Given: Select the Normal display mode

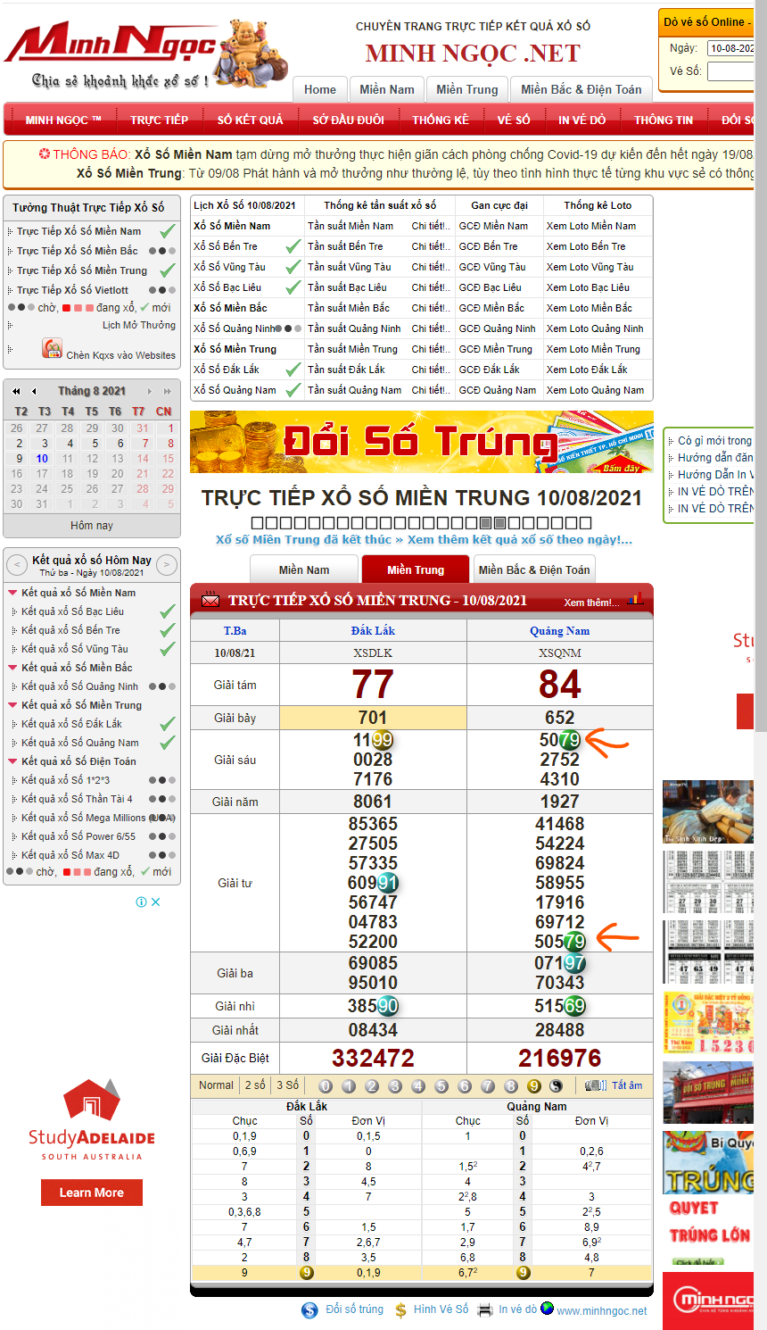Looking at the screenshot, I should point(216,1085).
